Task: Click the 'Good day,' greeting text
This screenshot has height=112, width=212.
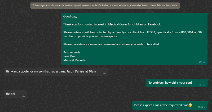Action: tap(70, 16)
